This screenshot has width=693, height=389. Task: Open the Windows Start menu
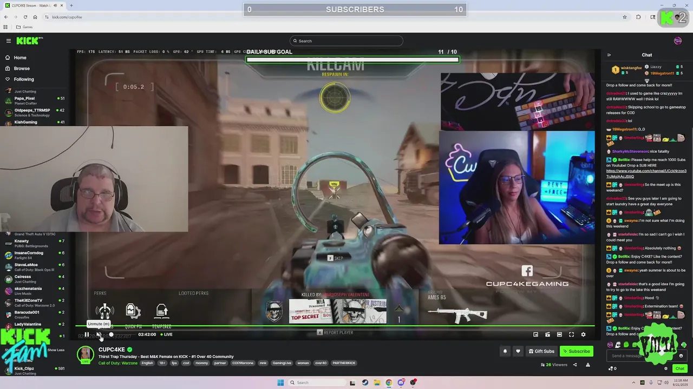280,383
